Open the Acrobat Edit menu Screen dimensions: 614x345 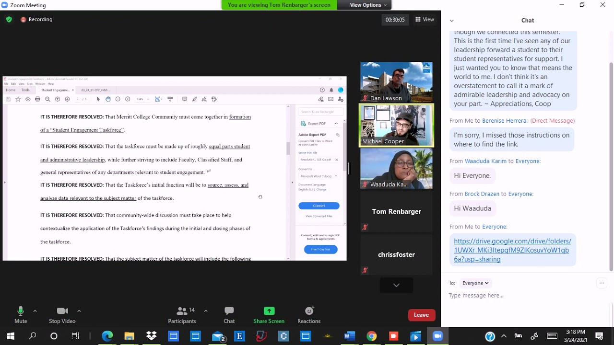pyautogui.click(x=13, y=84)
